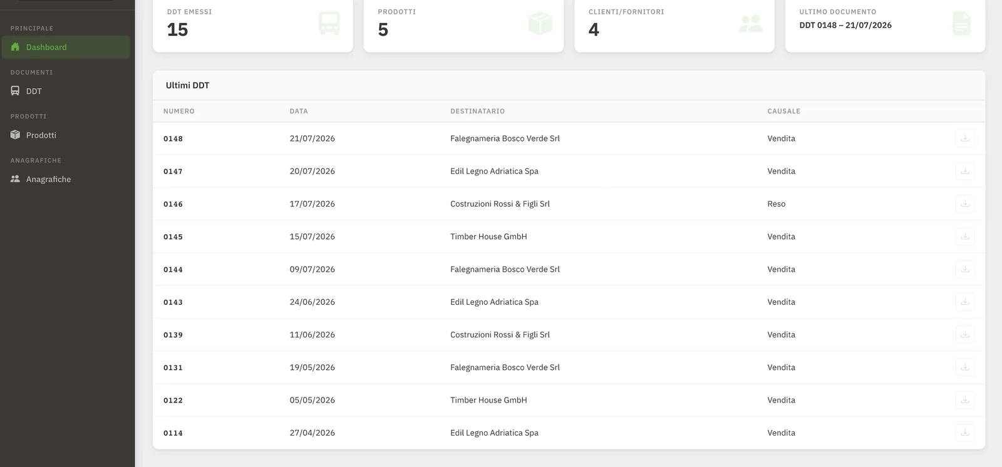Click Costruzioni Rossi & Figli Srl in row 0139

pyautogui.click(x=500, y=334)
